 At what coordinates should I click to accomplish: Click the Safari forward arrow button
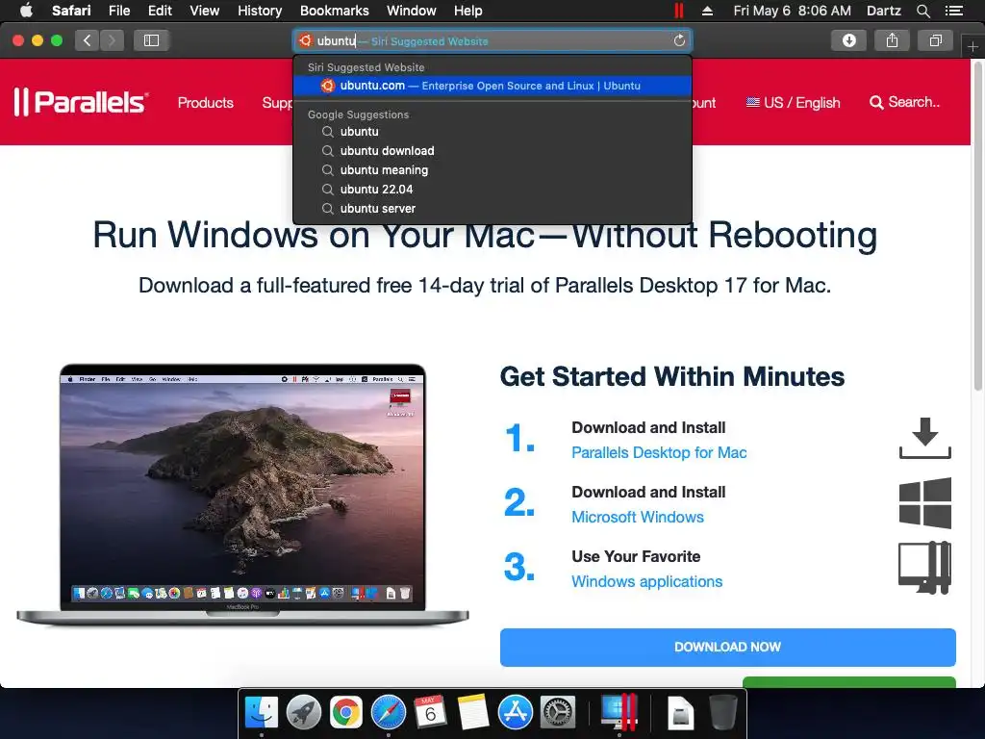coord(112,40)
